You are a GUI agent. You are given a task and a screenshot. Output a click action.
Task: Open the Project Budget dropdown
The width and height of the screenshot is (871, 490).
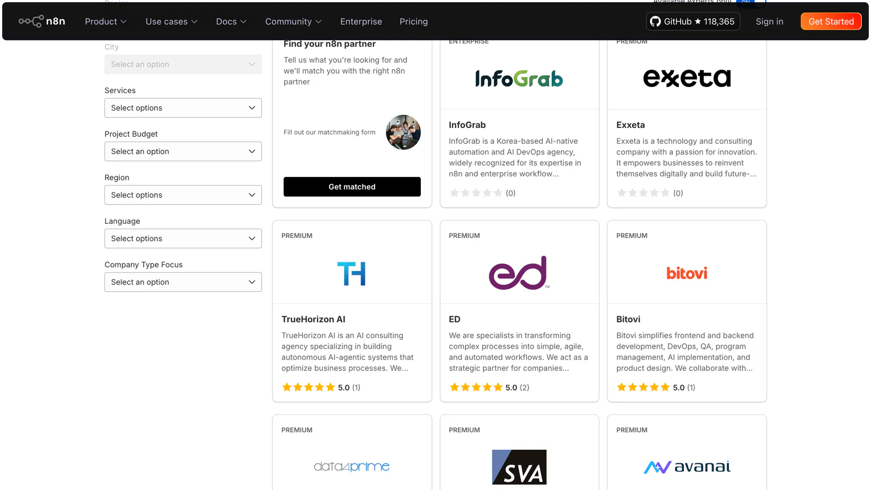[183, 151]
